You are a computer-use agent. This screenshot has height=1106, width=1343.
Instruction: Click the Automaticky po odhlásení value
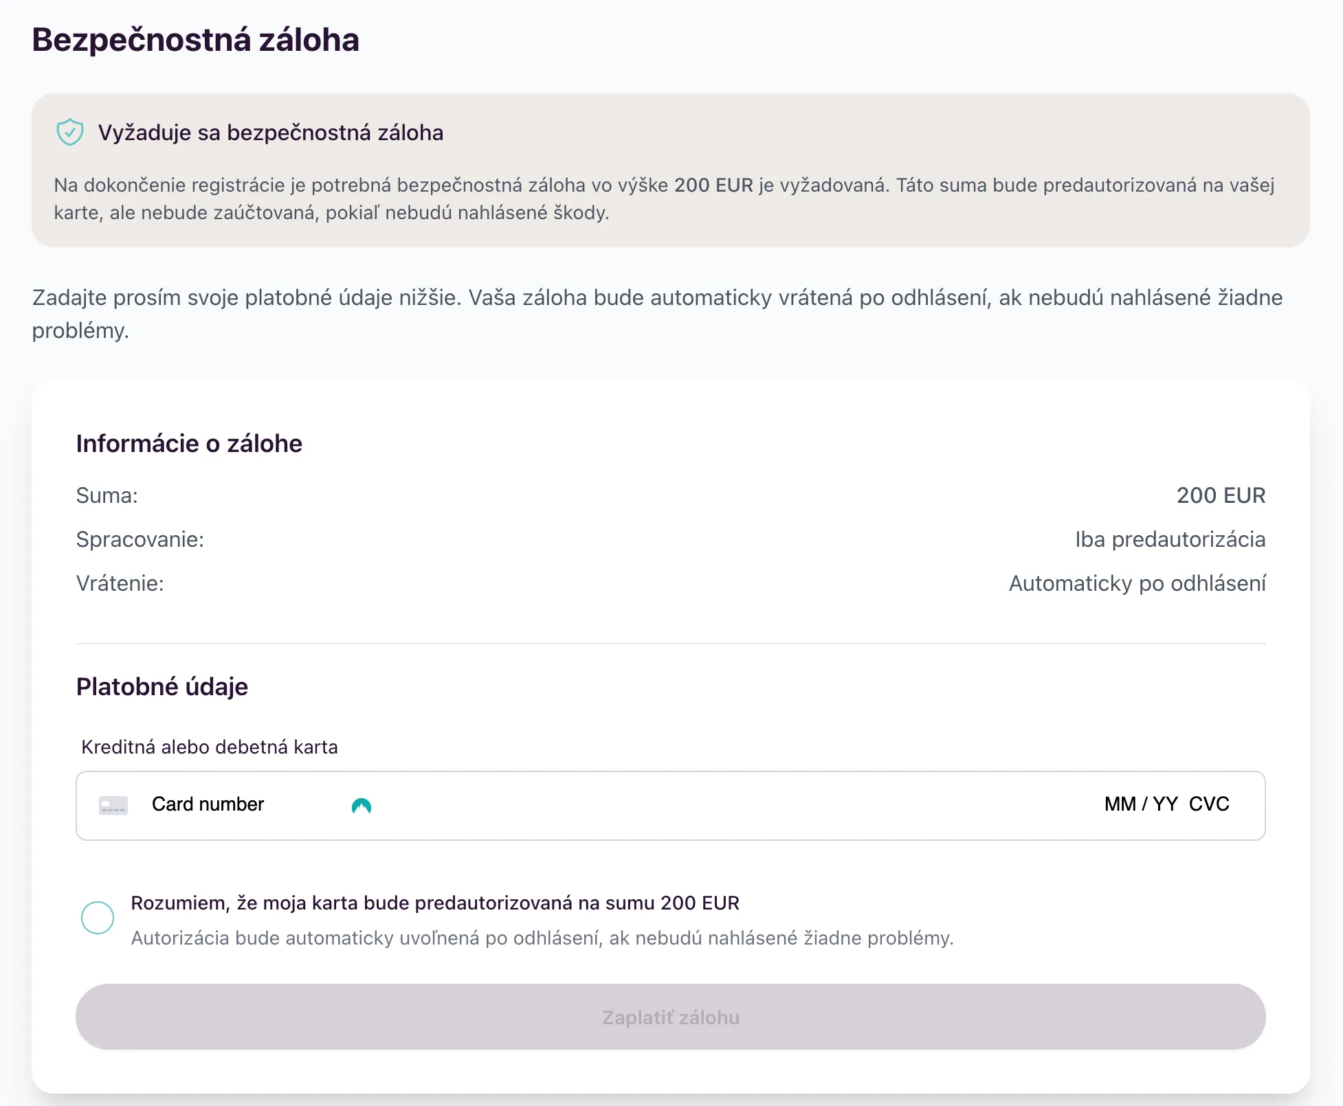(x=1137, y=583)
